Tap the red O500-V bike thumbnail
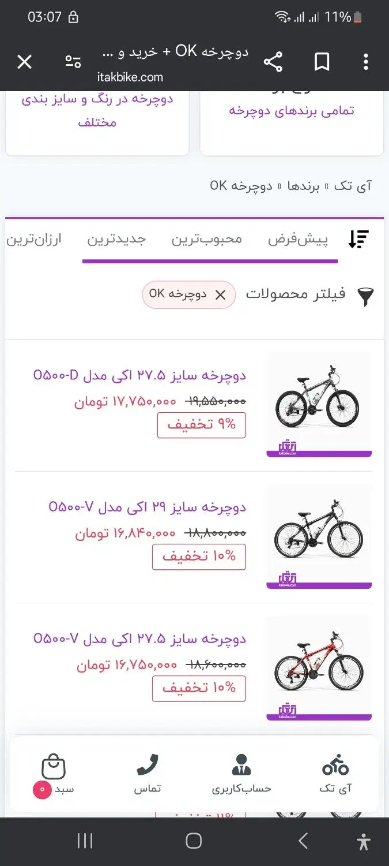This screenshot has width=389, height=866. click(319, 664)
